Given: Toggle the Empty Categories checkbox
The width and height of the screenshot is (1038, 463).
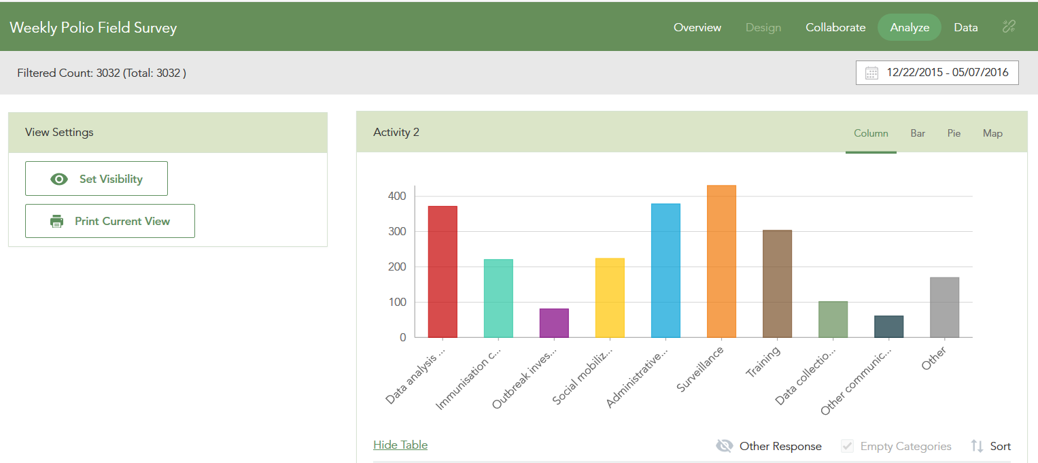Looking at the screenshot, I should click(847, 446).
